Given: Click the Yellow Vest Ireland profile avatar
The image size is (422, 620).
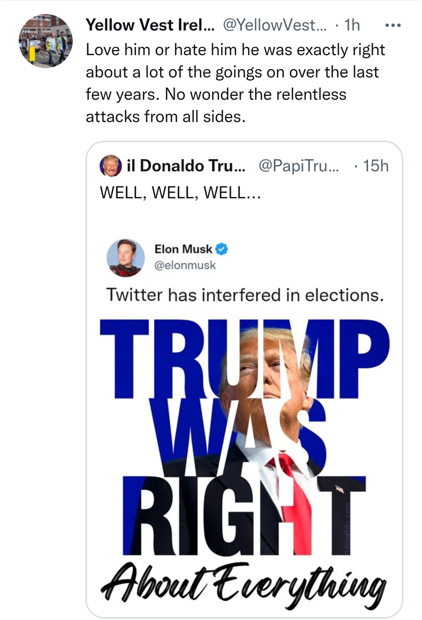Looking at the screenshot, I should [46, 41].
